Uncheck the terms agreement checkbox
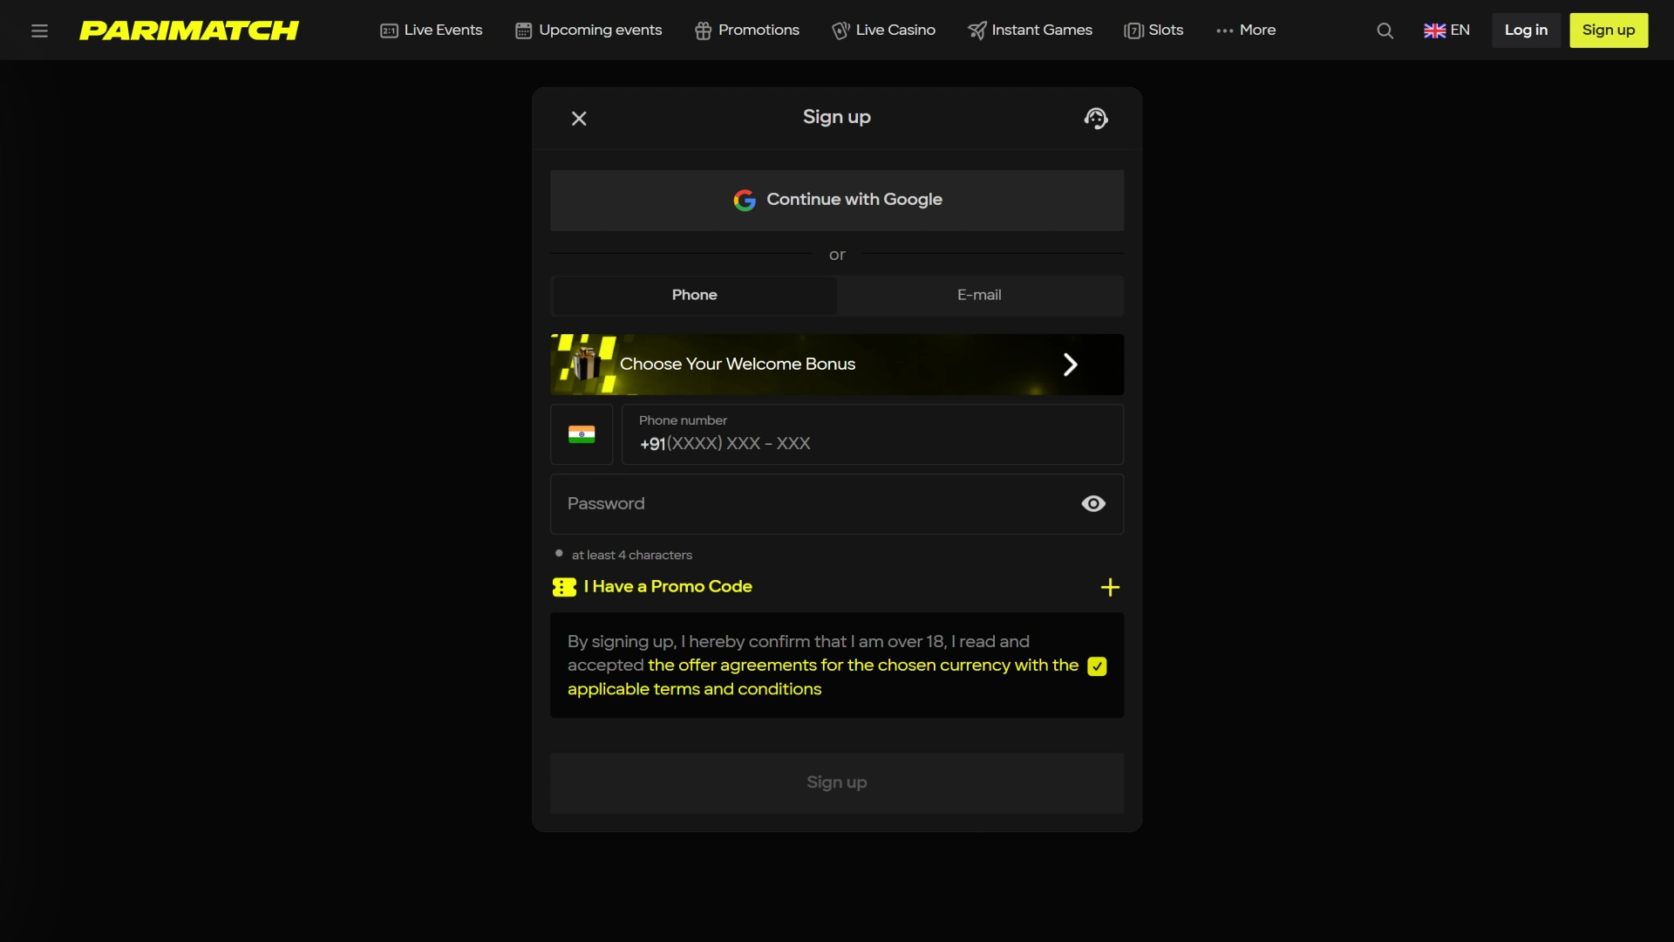The image size is (1674, 942). click(1097, 666)
